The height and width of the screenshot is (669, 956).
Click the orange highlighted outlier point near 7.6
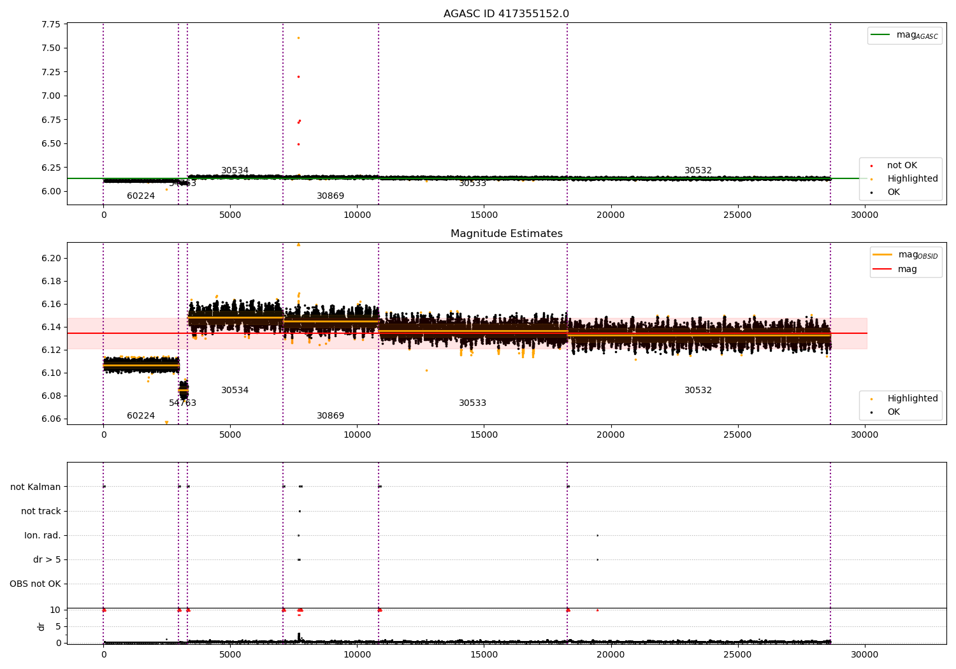point(298,38)
